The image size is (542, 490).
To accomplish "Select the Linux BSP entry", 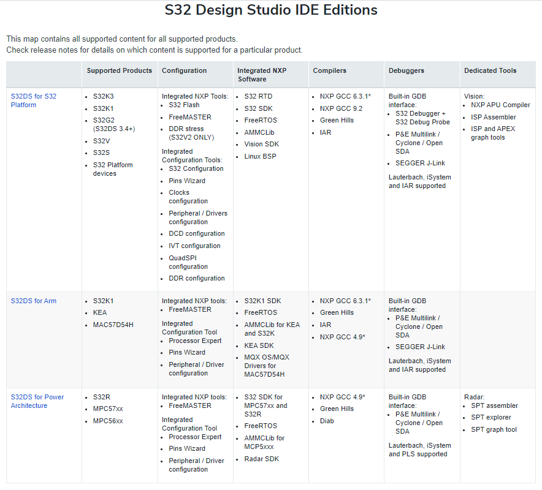I will click(260, 156).
